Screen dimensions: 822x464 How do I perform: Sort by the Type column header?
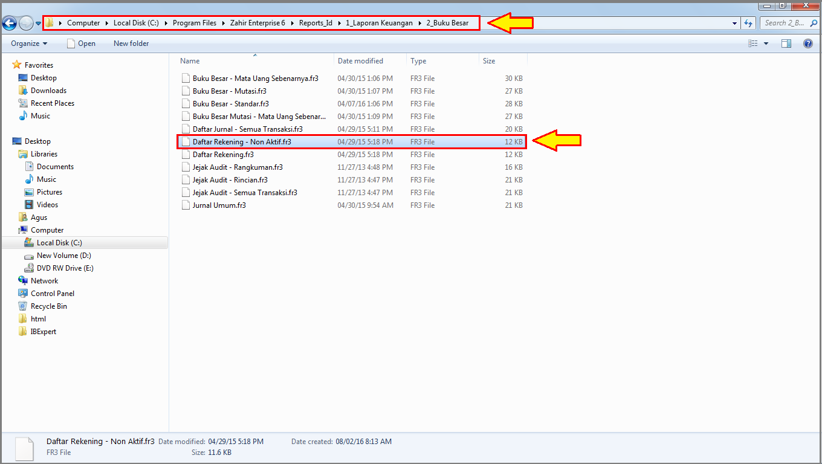442,61
